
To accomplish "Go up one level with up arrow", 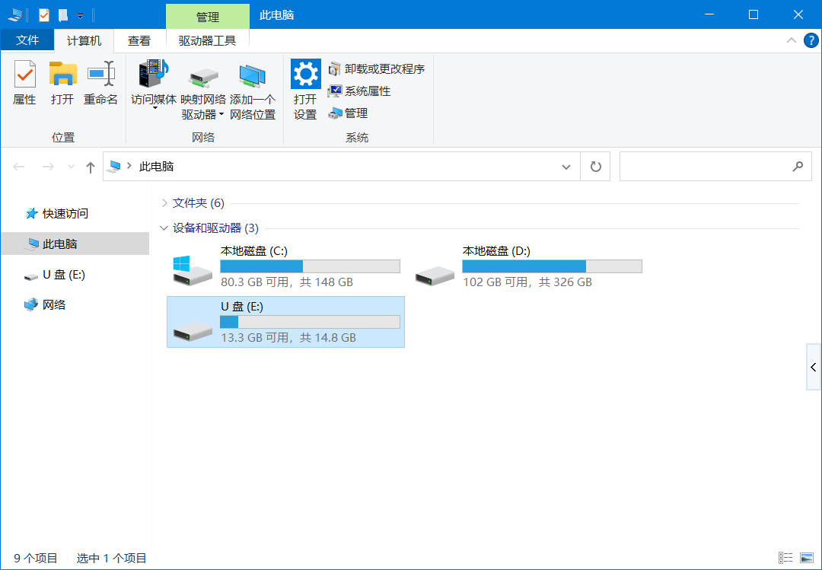I will 91,167.
